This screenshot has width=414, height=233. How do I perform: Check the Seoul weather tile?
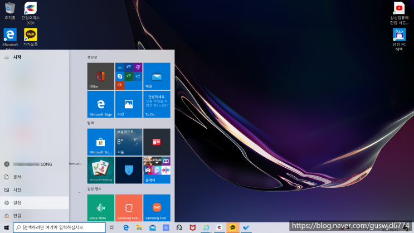click(x=129, y=142)
